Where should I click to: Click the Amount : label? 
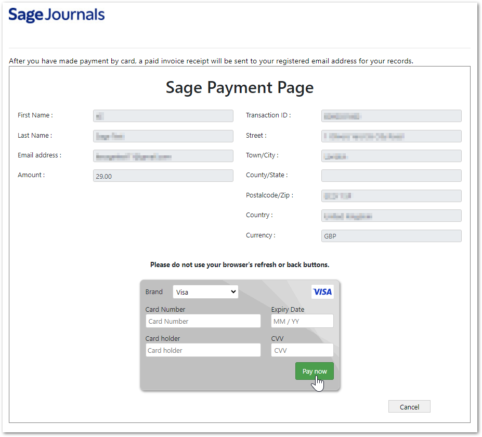click(x=31, y=175)
